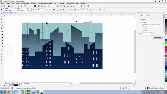The image size is (167, 94).
Task: Click the Apply (Применить) button
Action: click(158, 38)
